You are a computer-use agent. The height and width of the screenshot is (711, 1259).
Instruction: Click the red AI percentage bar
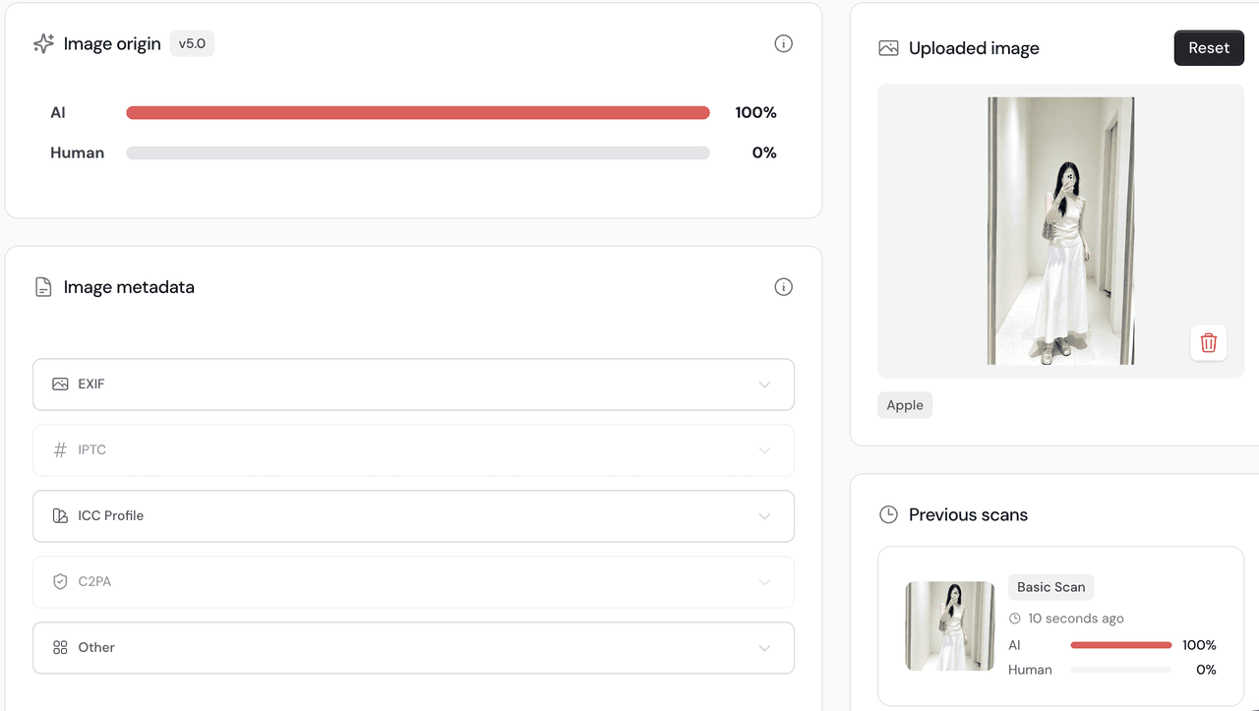click(x=418, y=113)
